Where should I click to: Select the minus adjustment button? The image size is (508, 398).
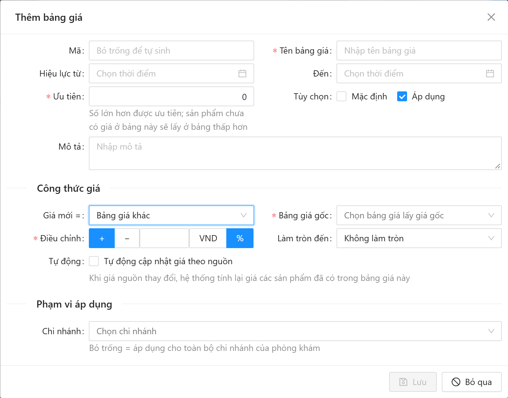tap(127, 238)
